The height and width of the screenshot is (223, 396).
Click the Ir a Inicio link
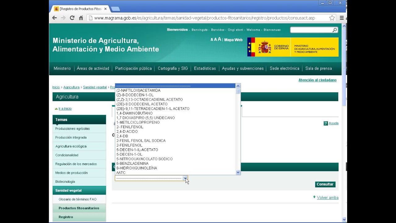[x=65, y=109]
